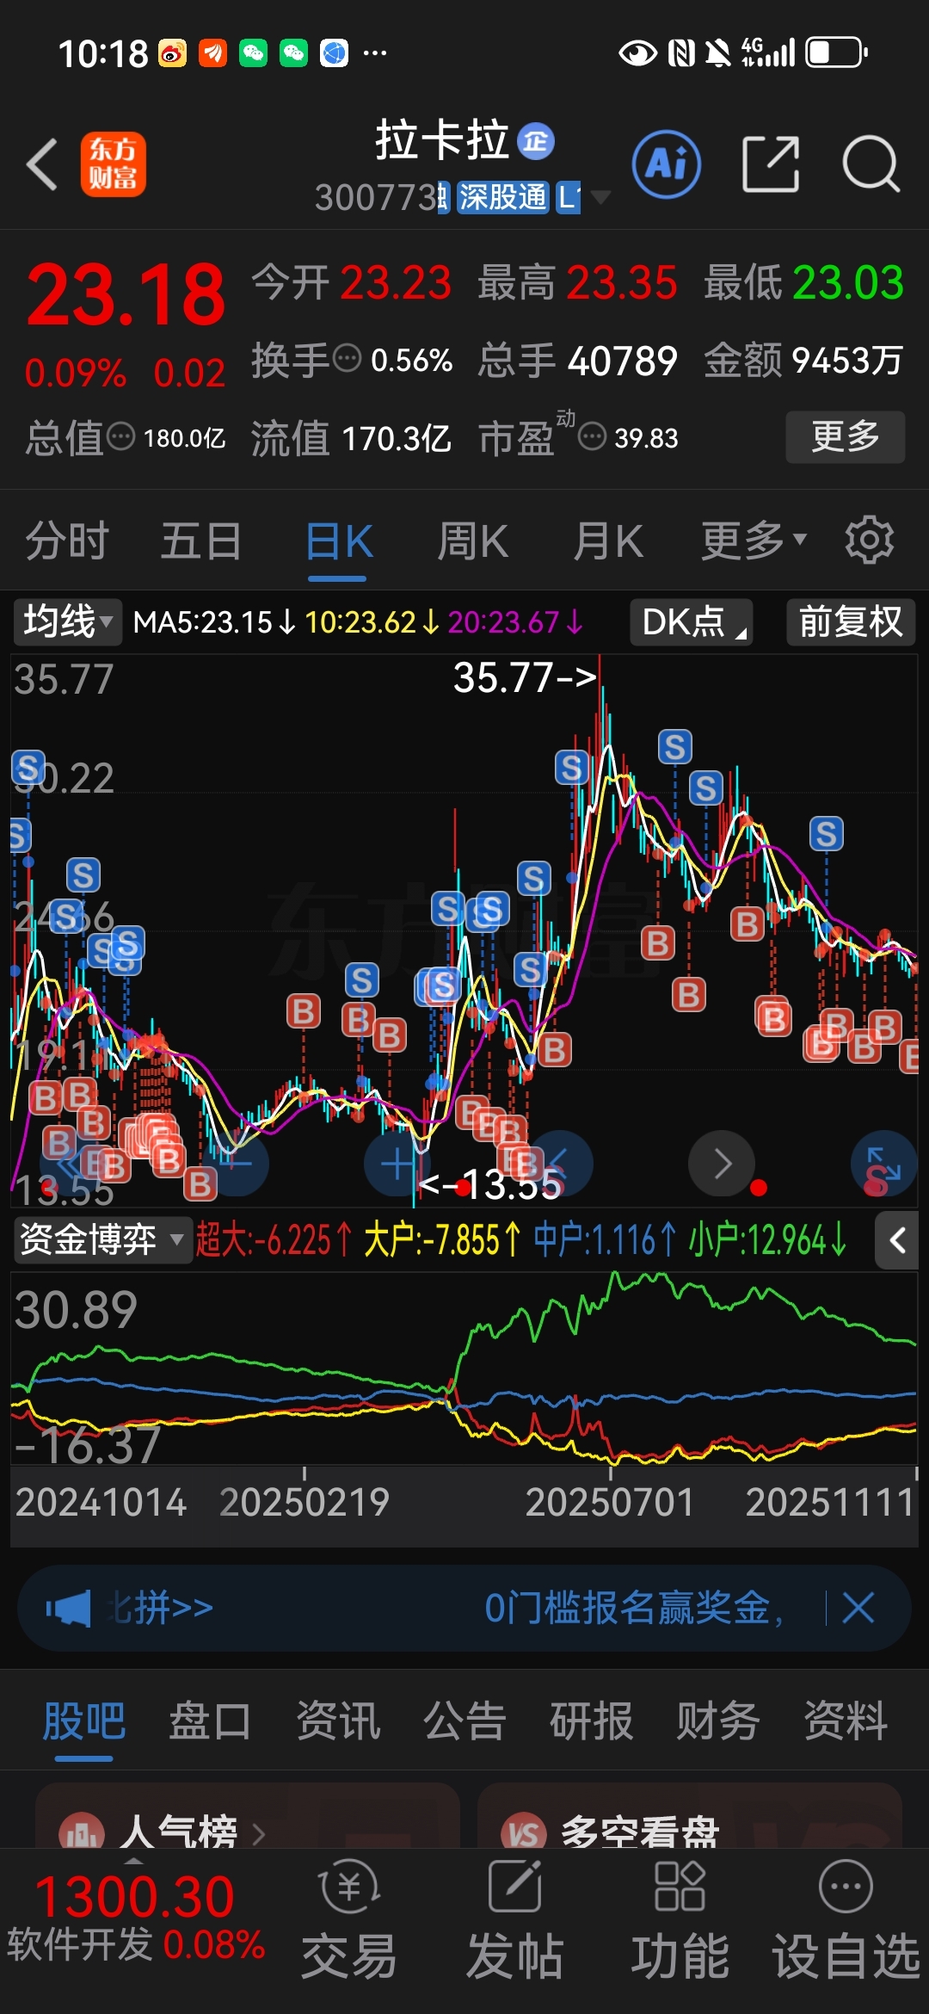Expand 更多 chart period dropdown

[x=754, y=541]
